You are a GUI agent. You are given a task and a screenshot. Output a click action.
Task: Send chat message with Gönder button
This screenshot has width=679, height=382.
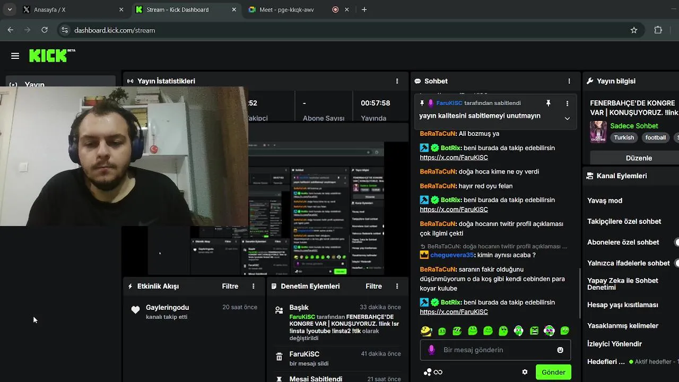tap(553, 372)
